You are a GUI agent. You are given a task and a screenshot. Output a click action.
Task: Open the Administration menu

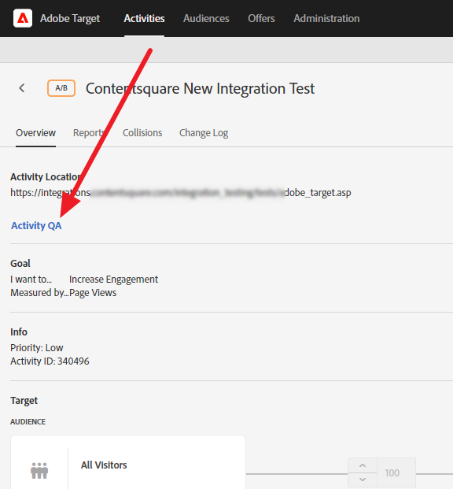326,18
